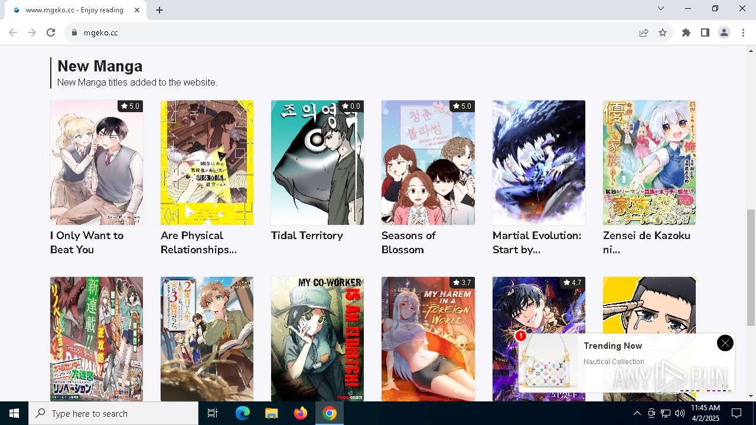The image size is (756, 425).
Task: Open network settings tray icon
Action: click(666, 413)
